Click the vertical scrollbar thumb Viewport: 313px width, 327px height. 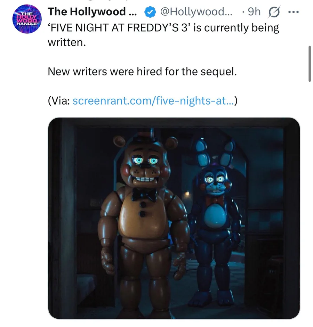(310, 64)
